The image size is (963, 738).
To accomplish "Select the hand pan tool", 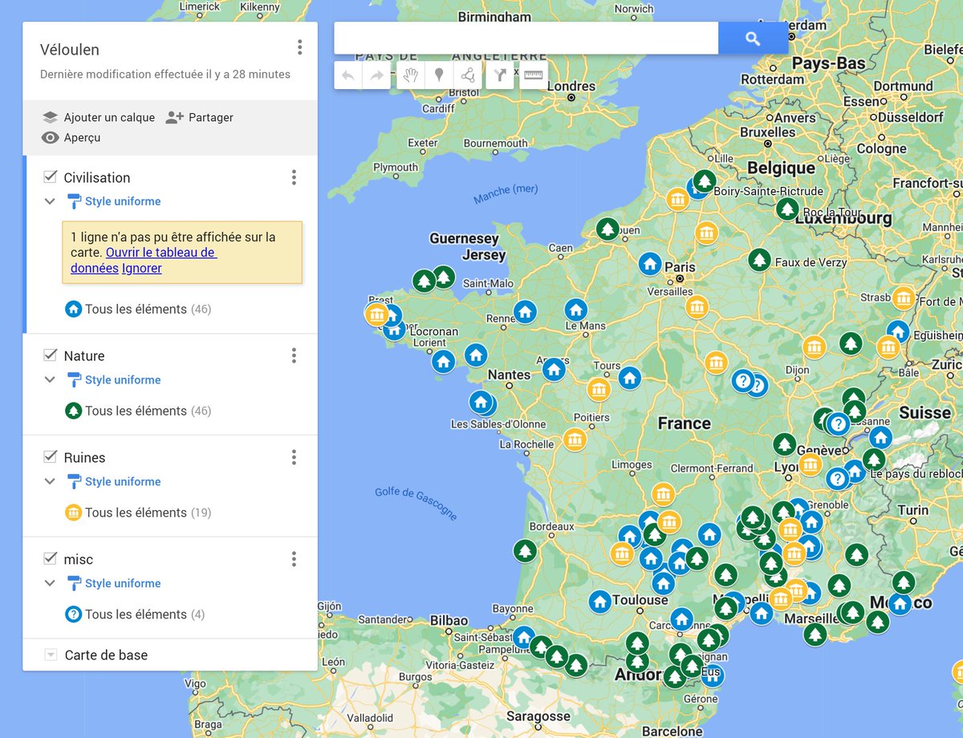I will coord(411,75).
